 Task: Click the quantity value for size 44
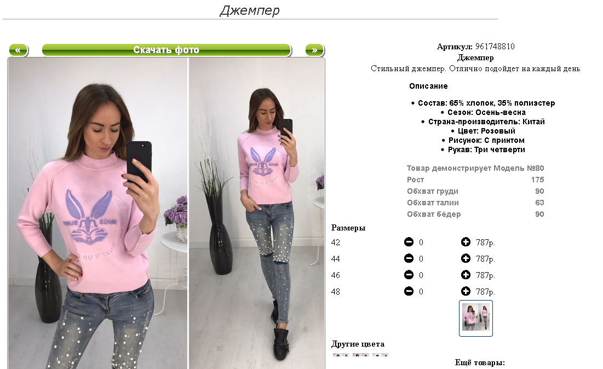click(x=421, y=259)
